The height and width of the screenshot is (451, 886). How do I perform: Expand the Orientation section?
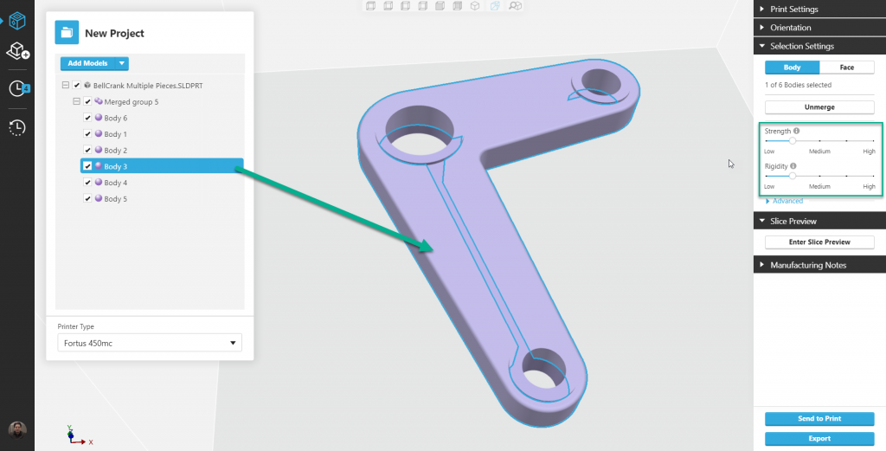[819, 27]
